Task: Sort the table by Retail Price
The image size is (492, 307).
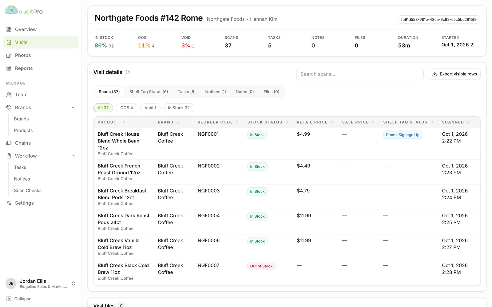Action: [x=332, y=122]
